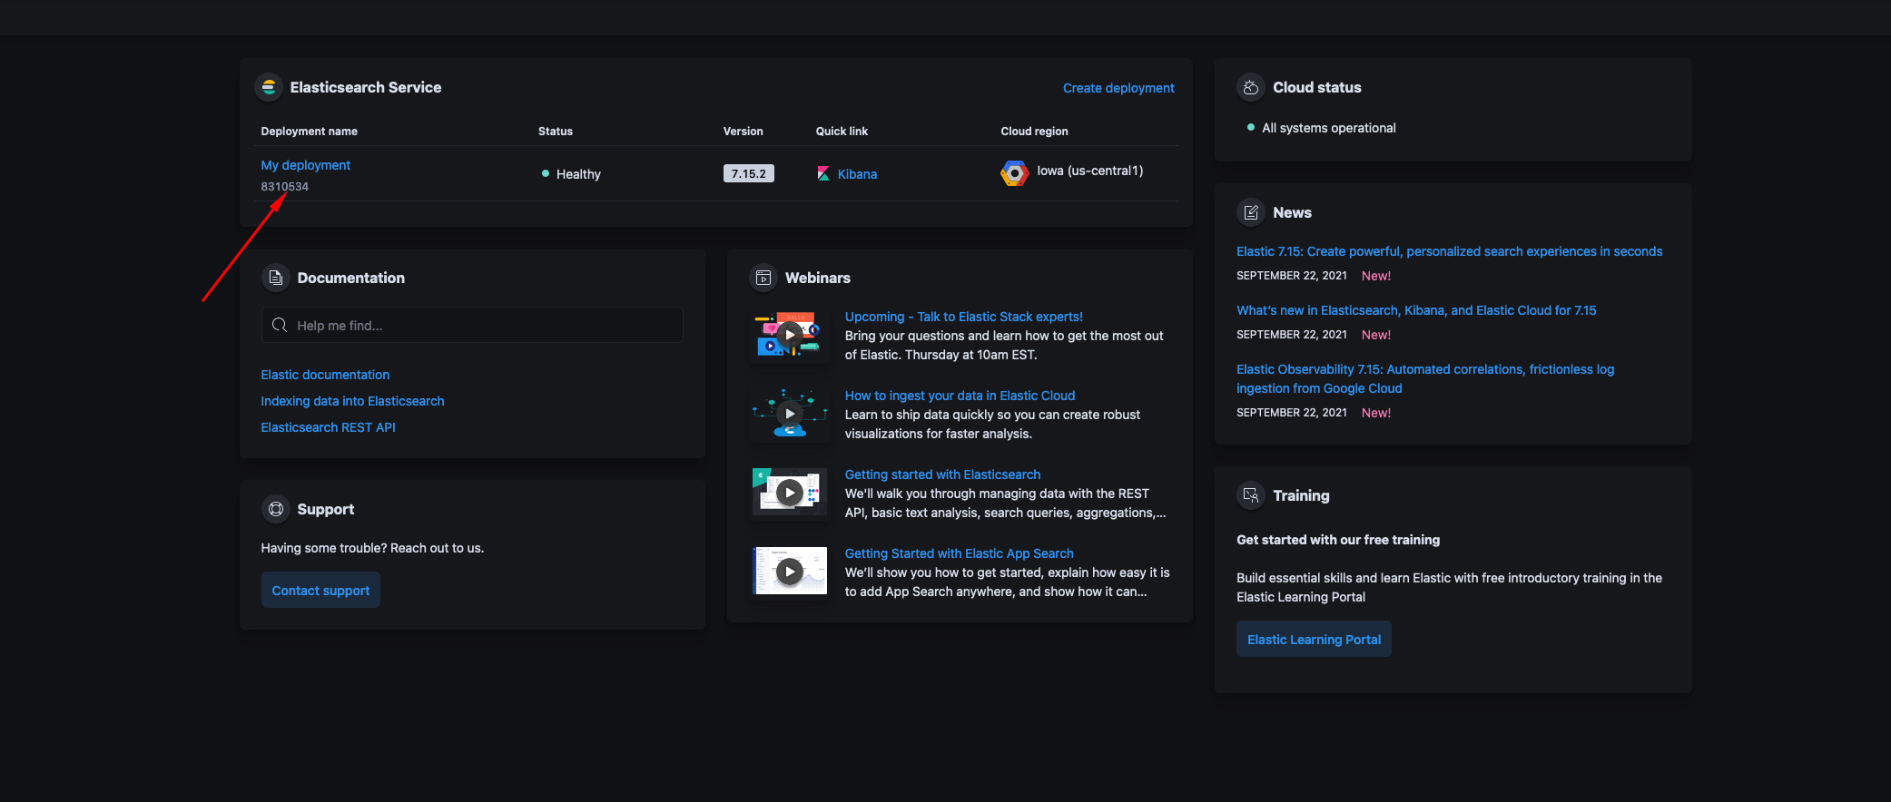Open Elastic documentation link

pos(325,375)
